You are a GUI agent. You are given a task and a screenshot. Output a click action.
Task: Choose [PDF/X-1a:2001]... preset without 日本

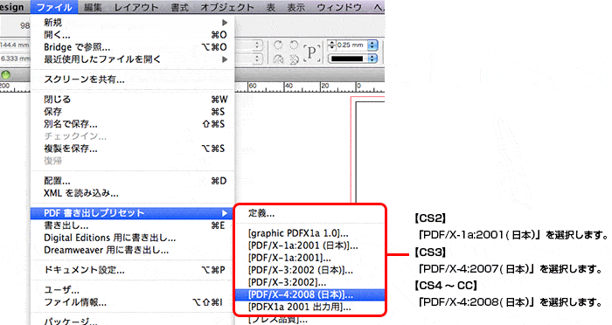point(309,258)
